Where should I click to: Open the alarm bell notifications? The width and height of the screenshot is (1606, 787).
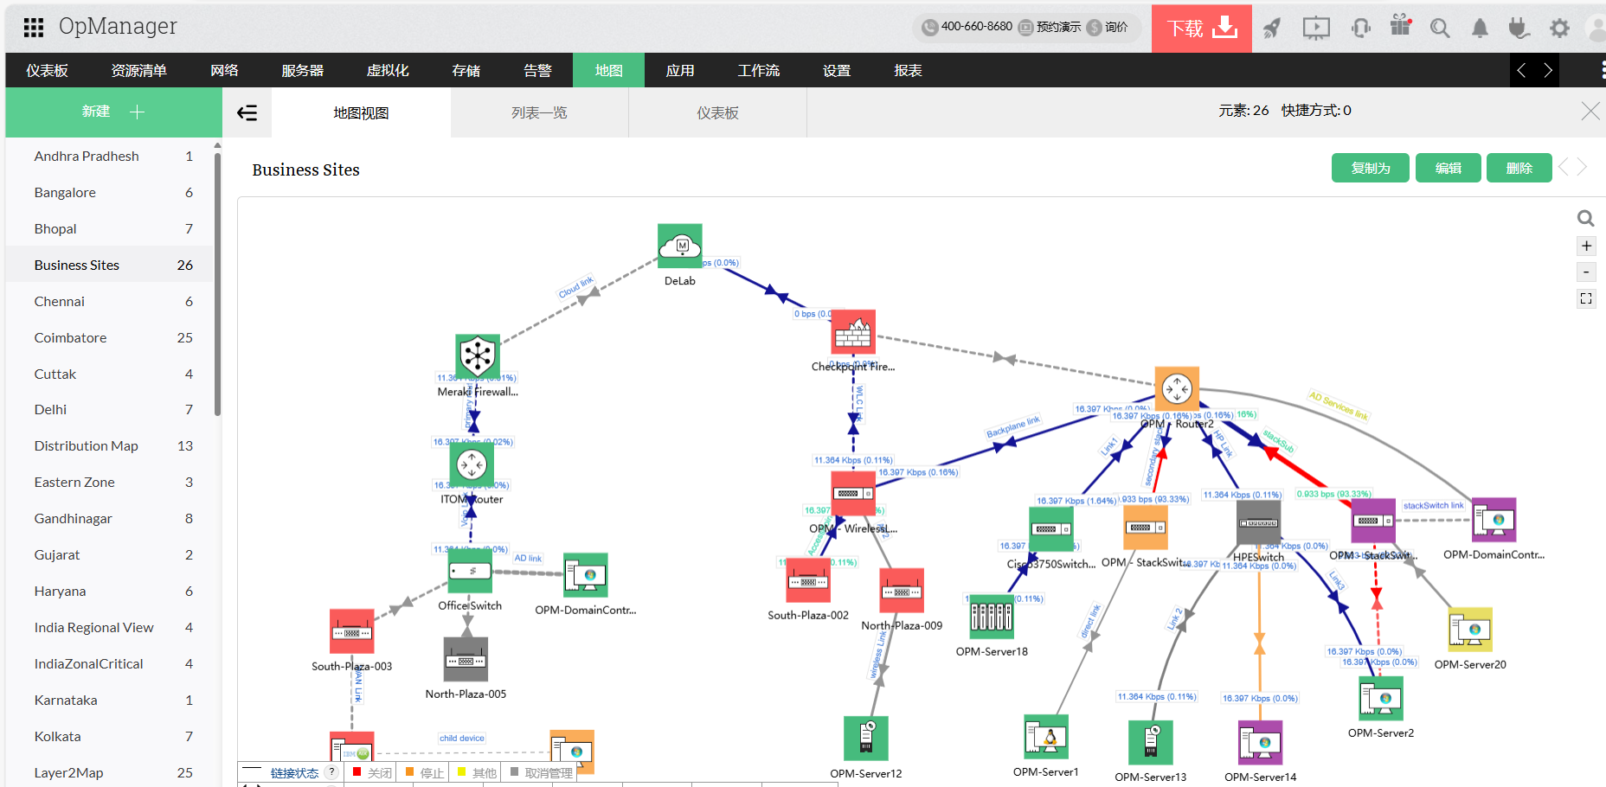[x=1480, y=29]
